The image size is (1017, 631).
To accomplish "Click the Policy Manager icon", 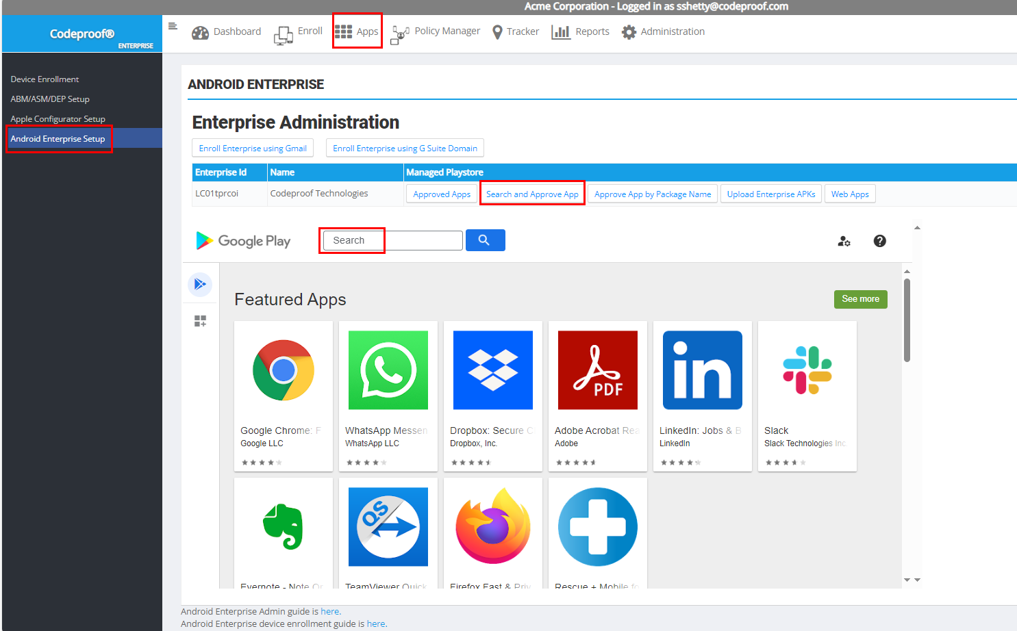I will [x=399, y=34].
